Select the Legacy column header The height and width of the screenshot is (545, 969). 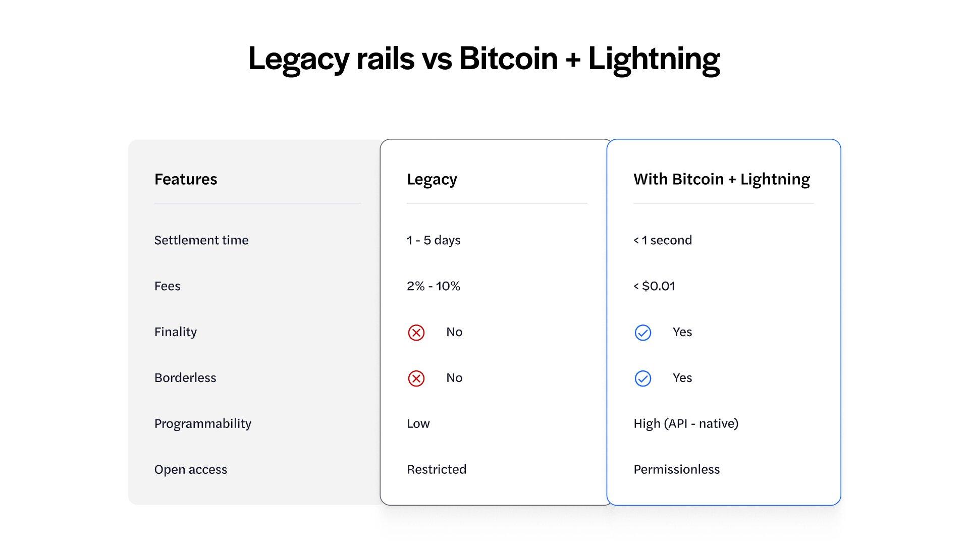coord(432,179)
